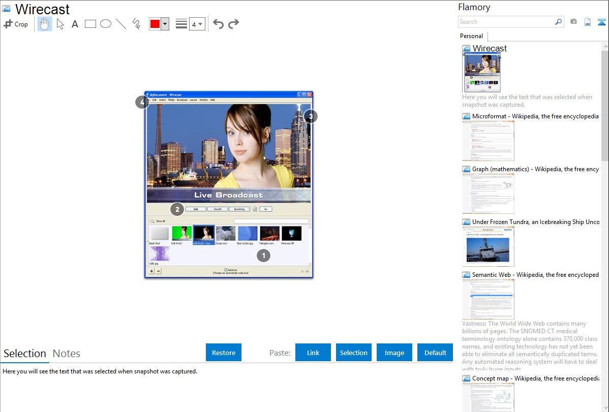Open the Semantic Web snapshot thumbnail

tap(488, 299)
